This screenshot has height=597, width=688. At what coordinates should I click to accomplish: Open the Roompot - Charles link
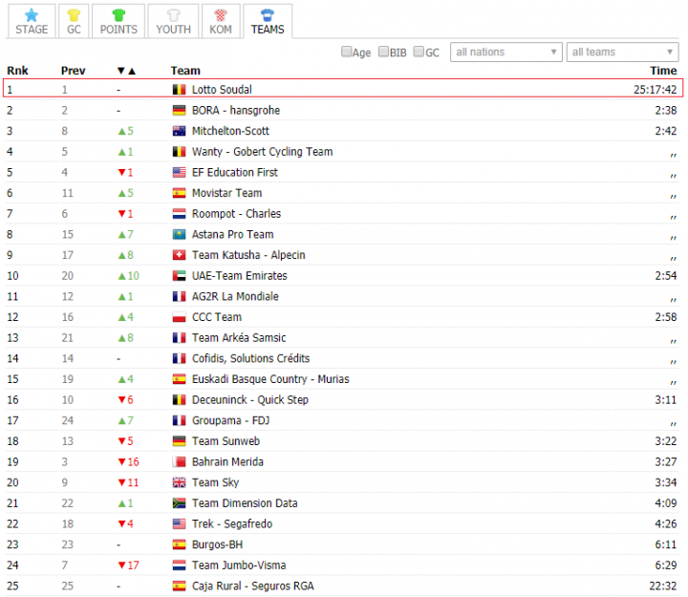[x=236, y=214]
